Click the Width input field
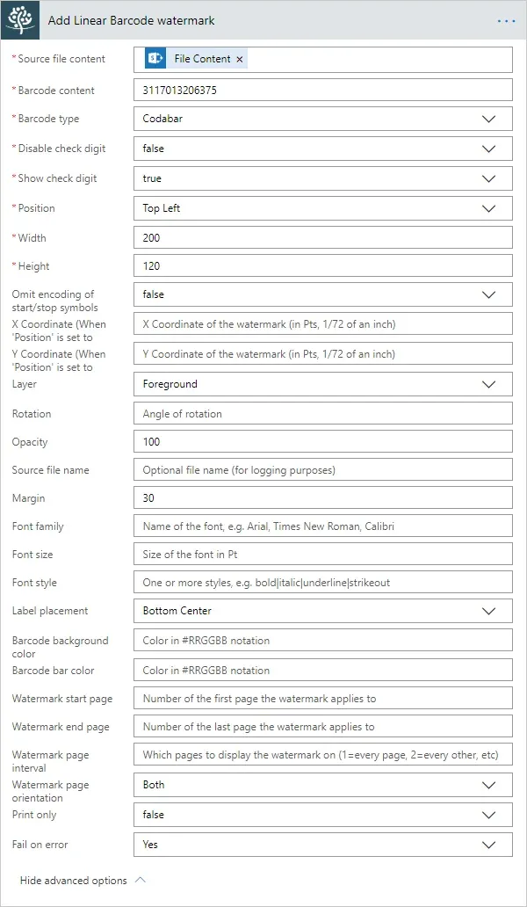Image resolution: width=527 pixels, height=907 pixels. (x=323, y=238)
